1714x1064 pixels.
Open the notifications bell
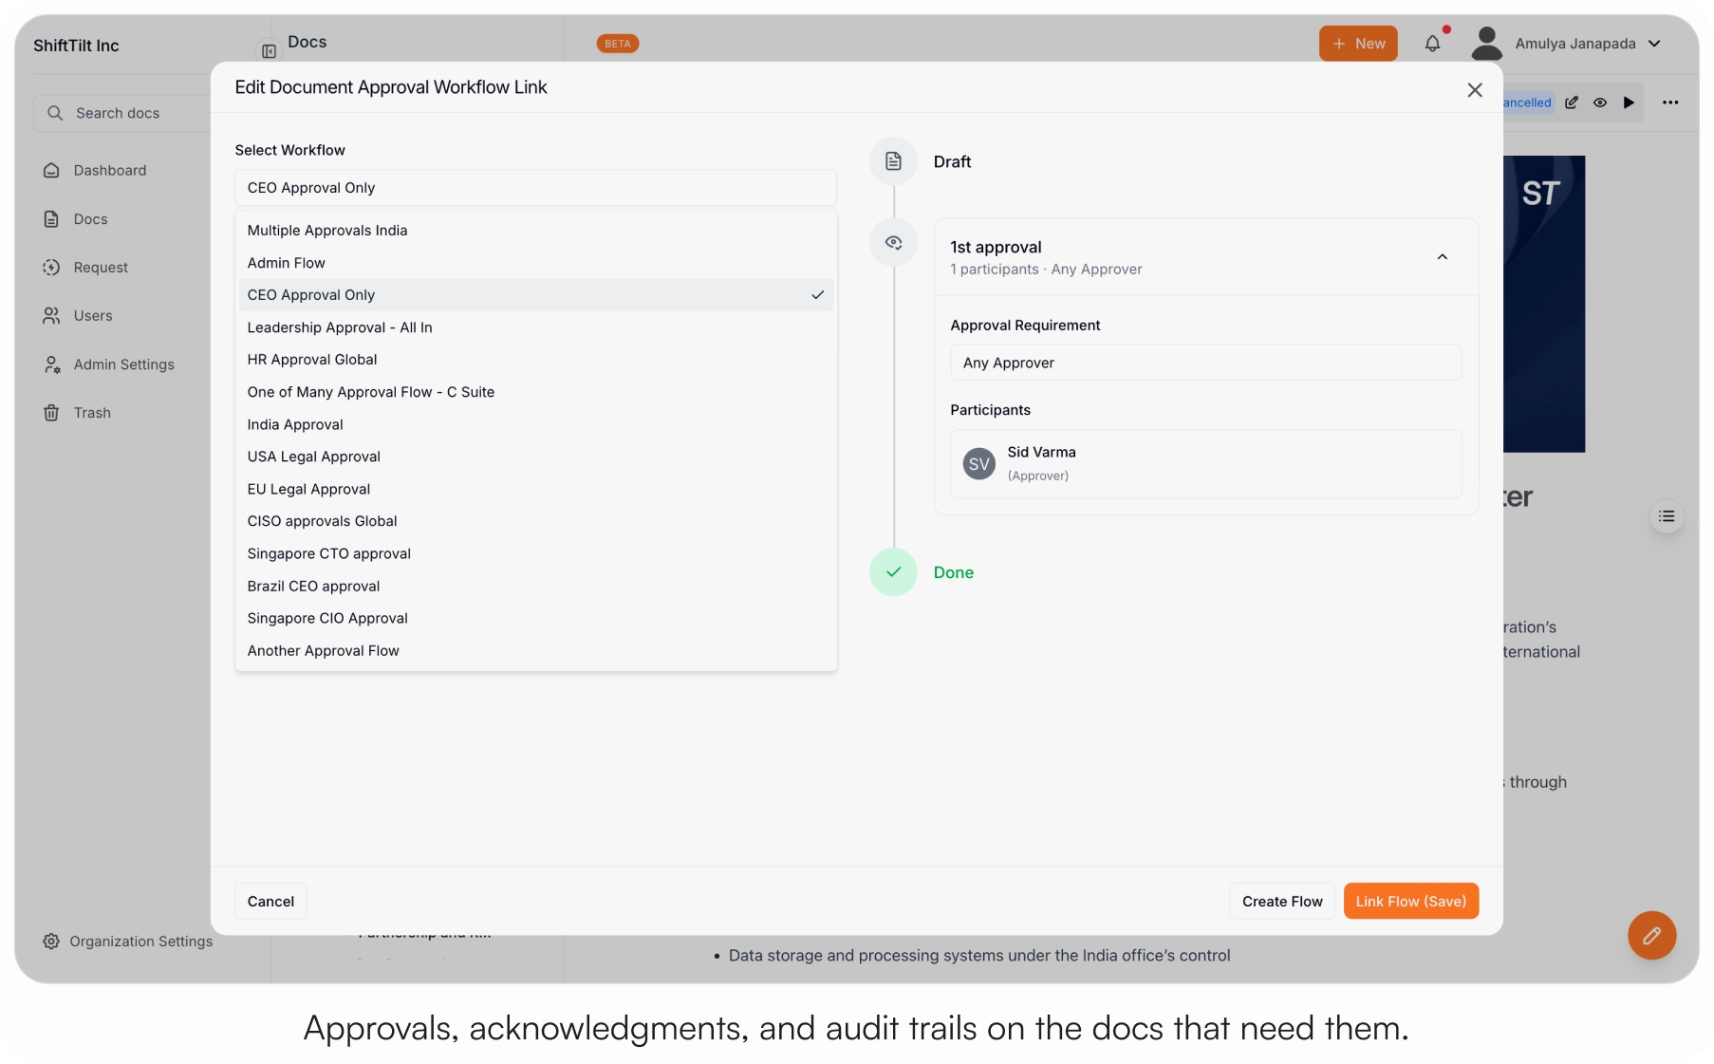[1432, 44]
